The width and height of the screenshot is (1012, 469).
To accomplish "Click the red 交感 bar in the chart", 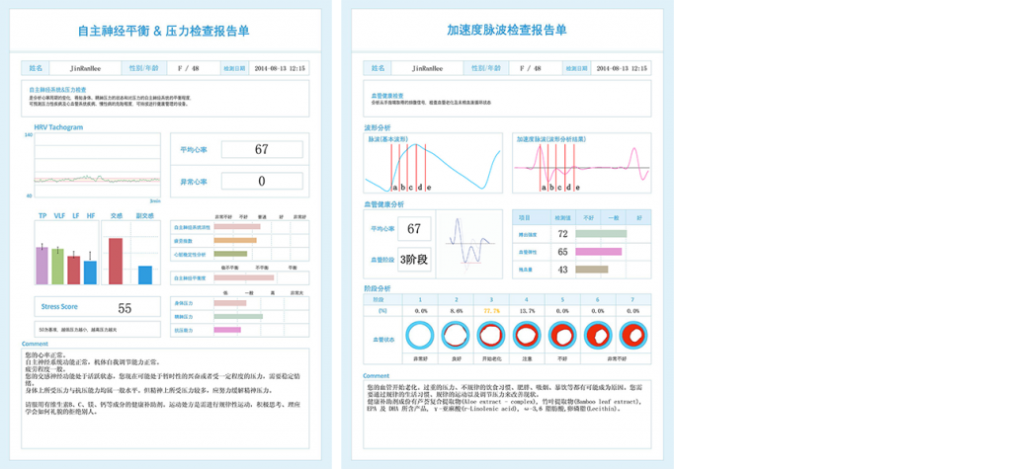I will click(x=115, y=262).
